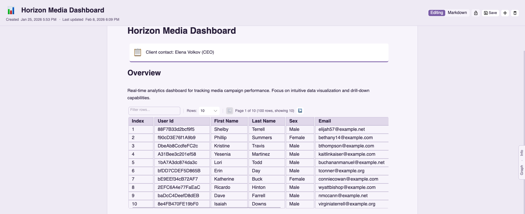Click email tconner@example.org cell
525x214 pixels.
coord(352,171)
